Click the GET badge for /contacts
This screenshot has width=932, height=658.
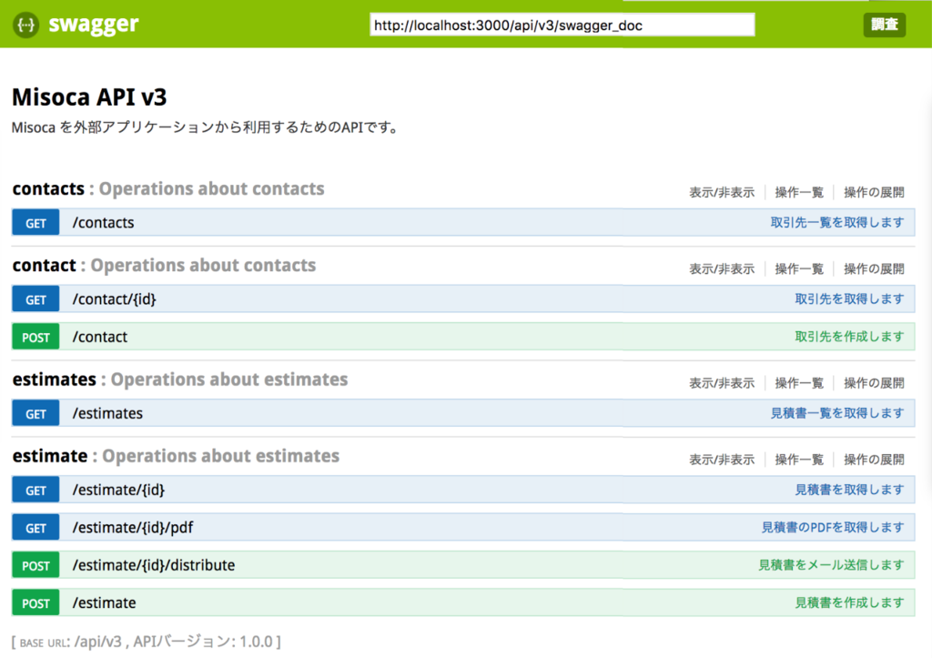[35, 223]
